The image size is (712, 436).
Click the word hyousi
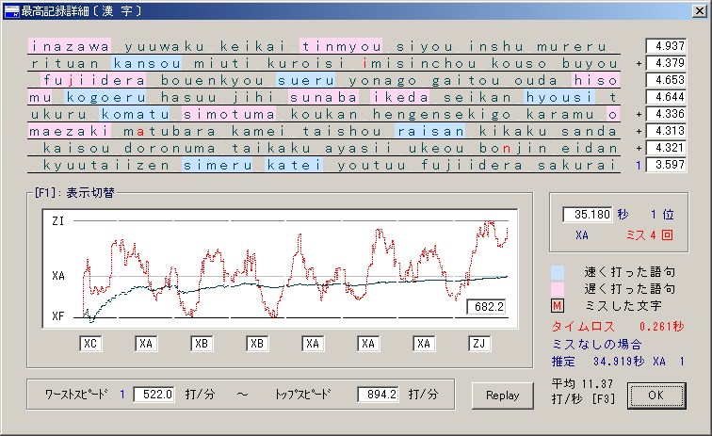coord(559,97)
